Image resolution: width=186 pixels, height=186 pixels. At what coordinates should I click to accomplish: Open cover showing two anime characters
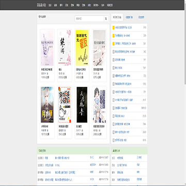point(99,104)
